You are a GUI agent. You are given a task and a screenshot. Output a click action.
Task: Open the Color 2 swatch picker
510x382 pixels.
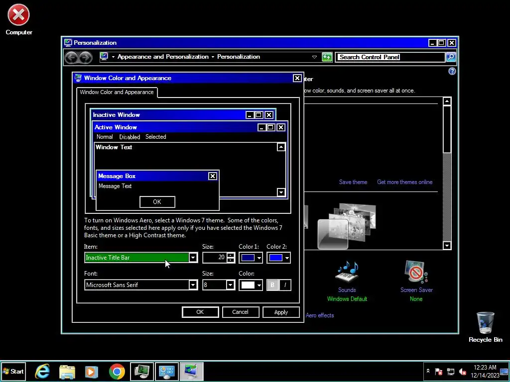coord(279,258)
